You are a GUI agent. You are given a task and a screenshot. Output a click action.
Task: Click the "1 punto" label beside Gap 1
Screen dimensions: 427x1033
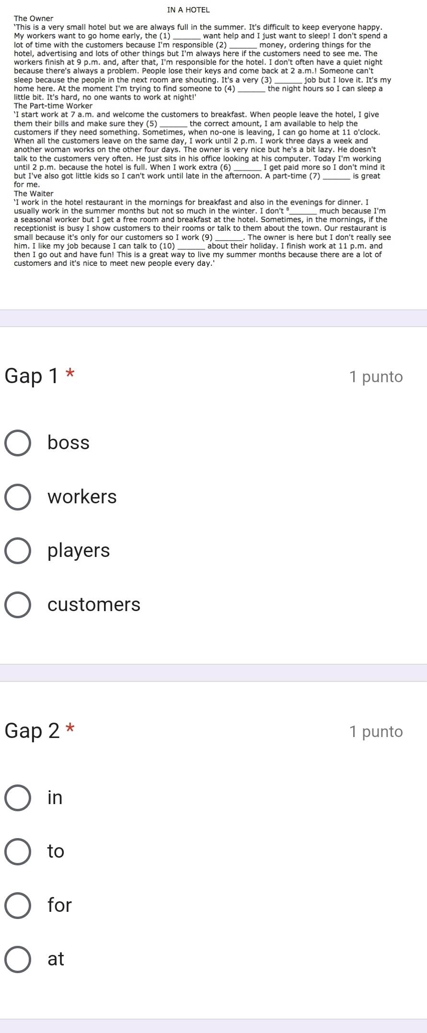coord(376,377)
